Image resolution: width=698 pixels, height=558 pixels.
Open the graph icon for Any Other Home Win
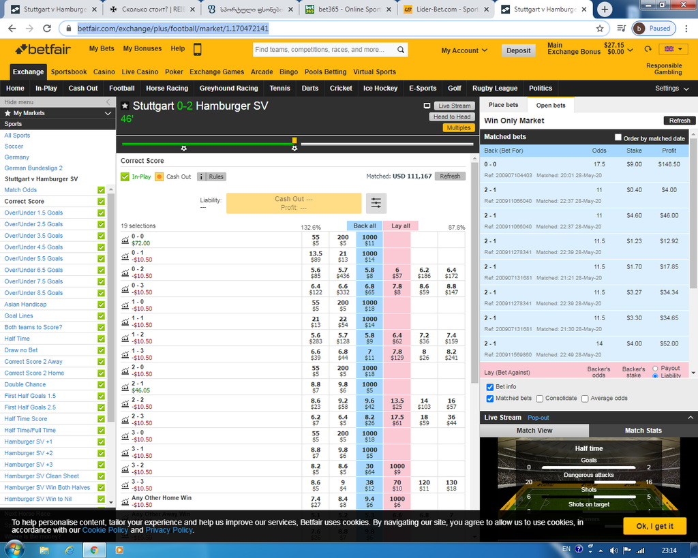tap(125, 501)
